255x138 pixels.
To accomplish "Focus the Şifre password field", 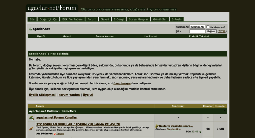I will point(197,31).
